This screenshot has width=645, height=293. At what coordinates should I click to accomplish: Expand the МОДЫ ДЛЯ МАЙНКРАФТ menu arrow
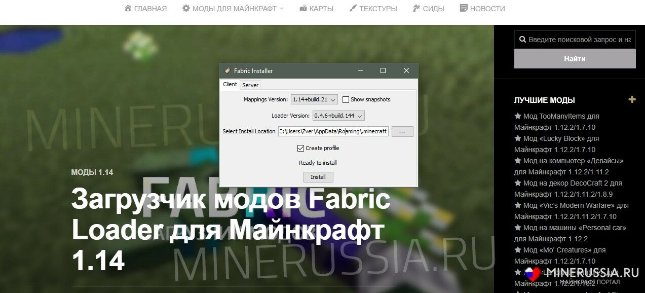click(282, 9)
